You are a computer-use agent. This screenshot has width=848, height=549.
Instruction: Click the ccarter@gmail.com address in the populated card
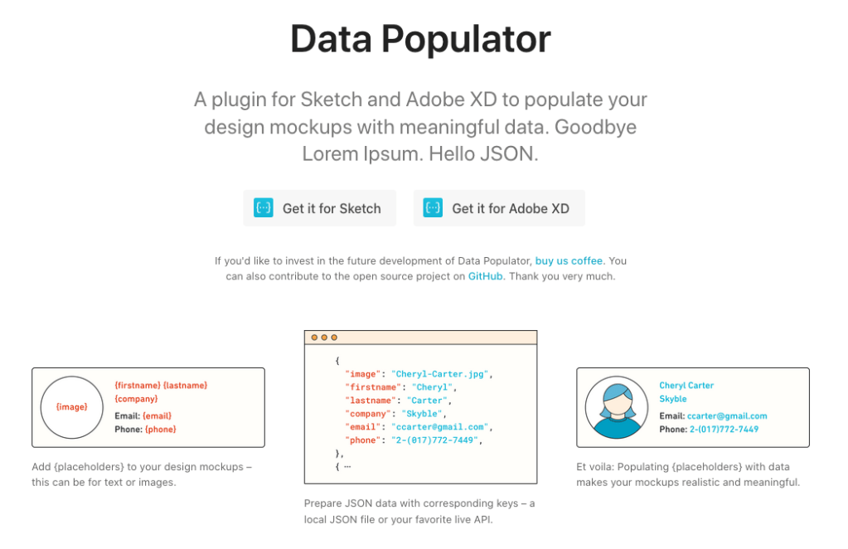click(728, 416)
